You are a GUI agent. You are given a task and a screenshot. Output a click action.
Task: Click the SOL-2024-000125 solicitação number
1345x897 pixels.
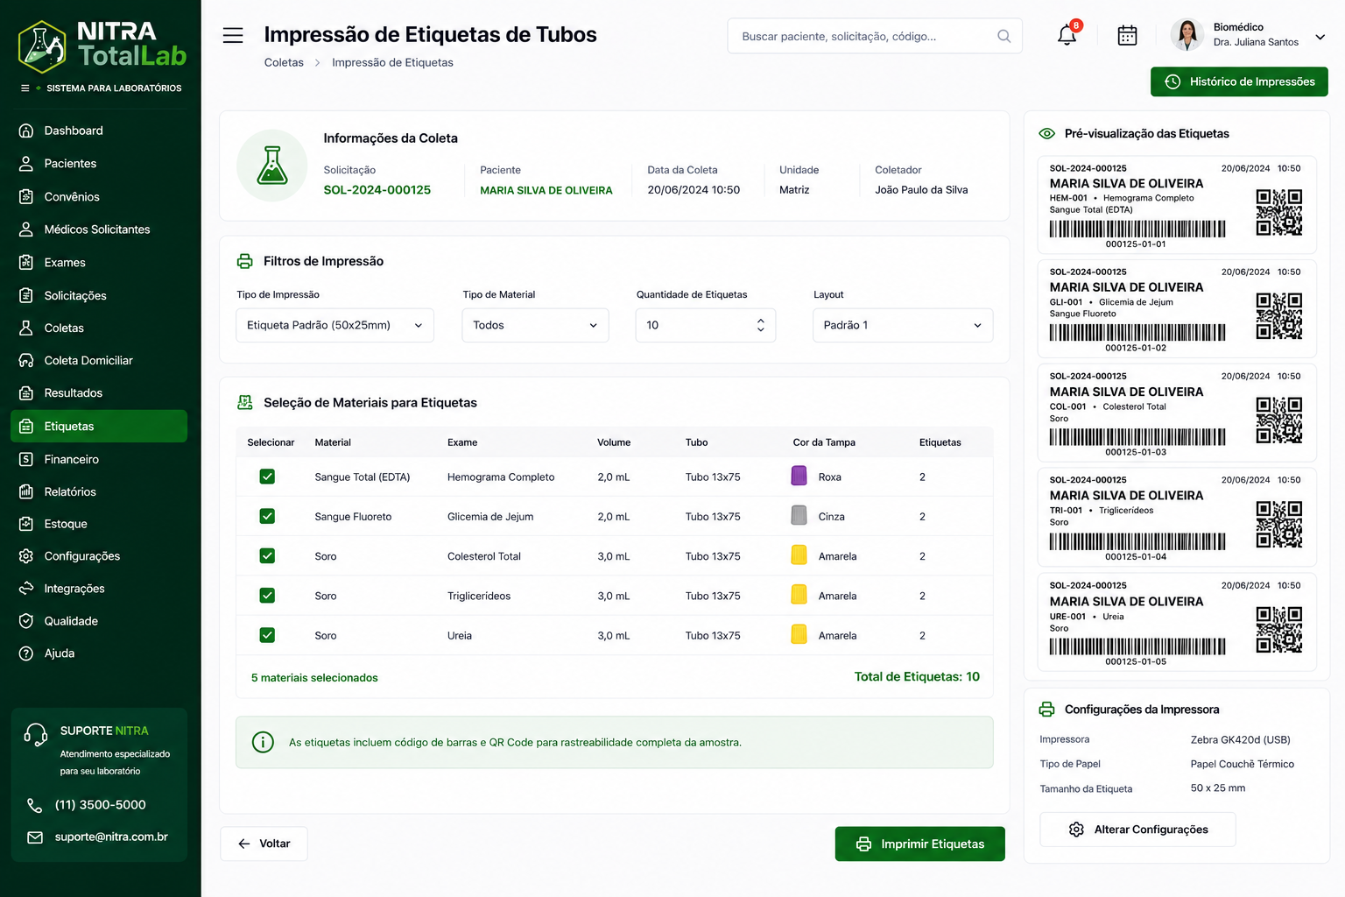[x=377, y=190]
